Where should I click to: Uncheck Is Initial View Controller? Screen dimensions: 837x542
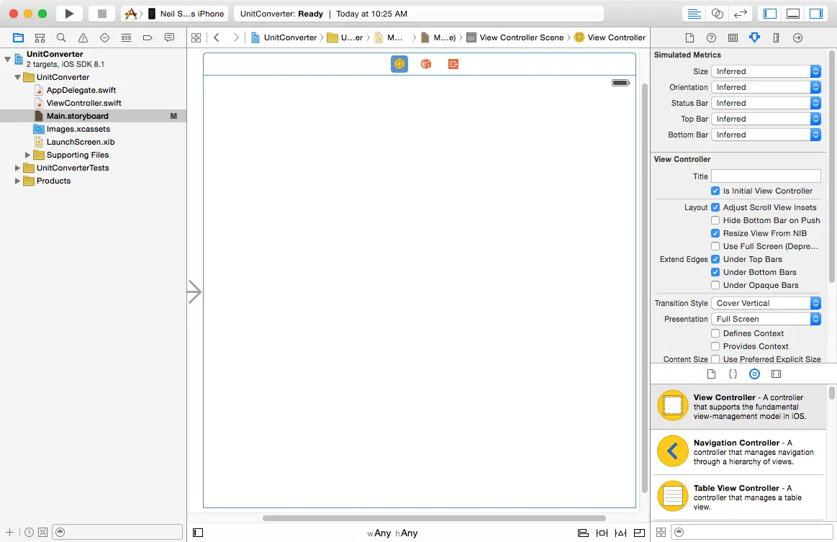point(715,191)
